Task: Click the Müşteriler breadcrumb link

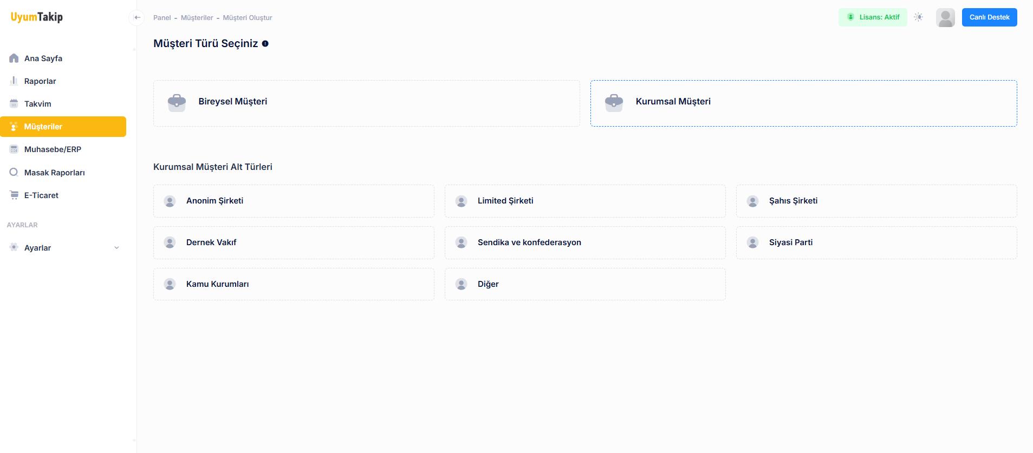Action: tap(197, 18)
